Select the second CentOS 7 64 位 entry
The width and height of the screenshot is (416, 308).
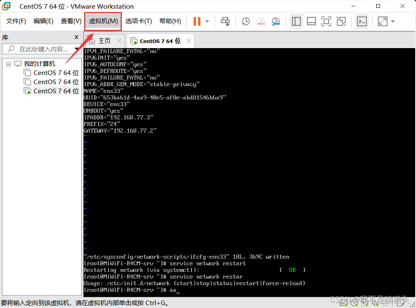[56, 82]
